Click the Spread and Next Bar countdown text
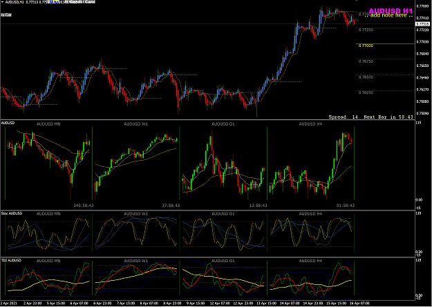The image size is (432, 307). pos(371,117)
